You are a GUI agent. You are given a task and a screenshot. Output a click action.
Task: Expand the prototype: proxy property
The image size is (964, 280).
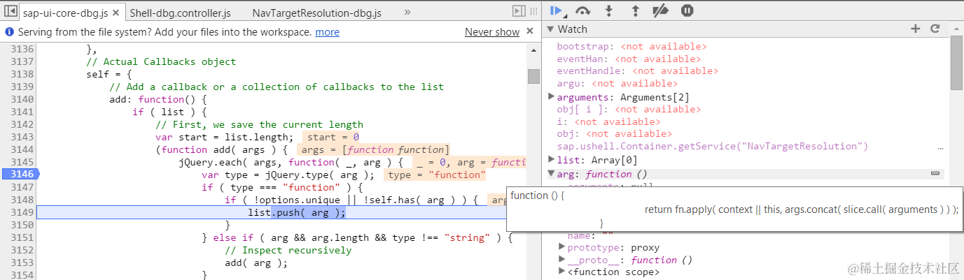(x=561, y=247)
